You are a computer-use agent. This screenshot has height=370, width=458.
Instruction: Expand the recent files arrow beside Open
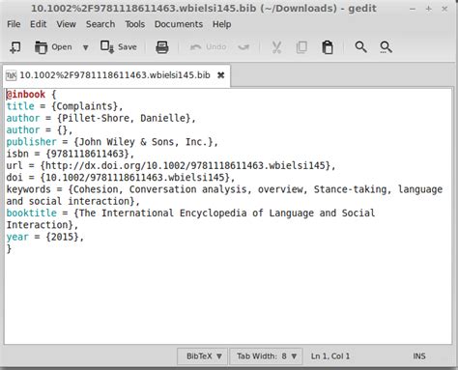pyautogui.click(x=85, y=47)
